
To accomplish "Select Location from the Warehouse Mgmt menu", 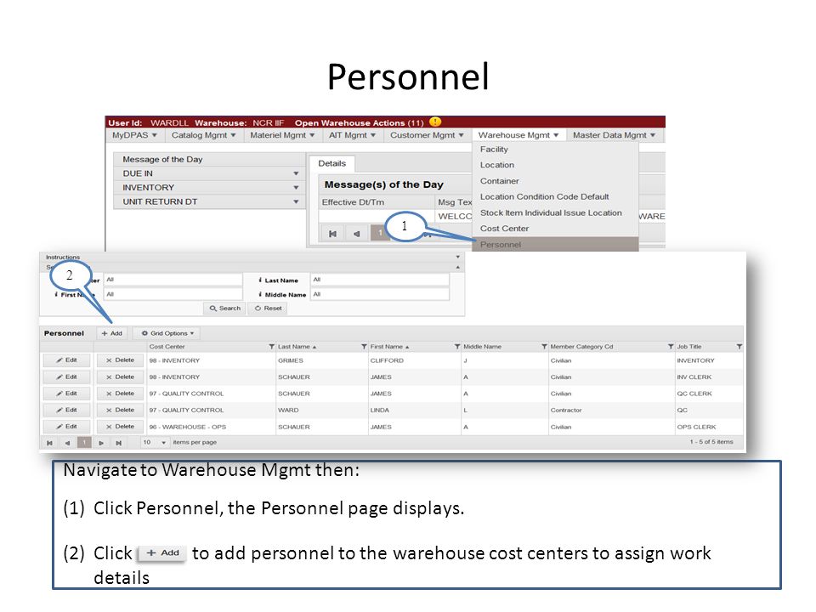I will (x=555, y=165).
